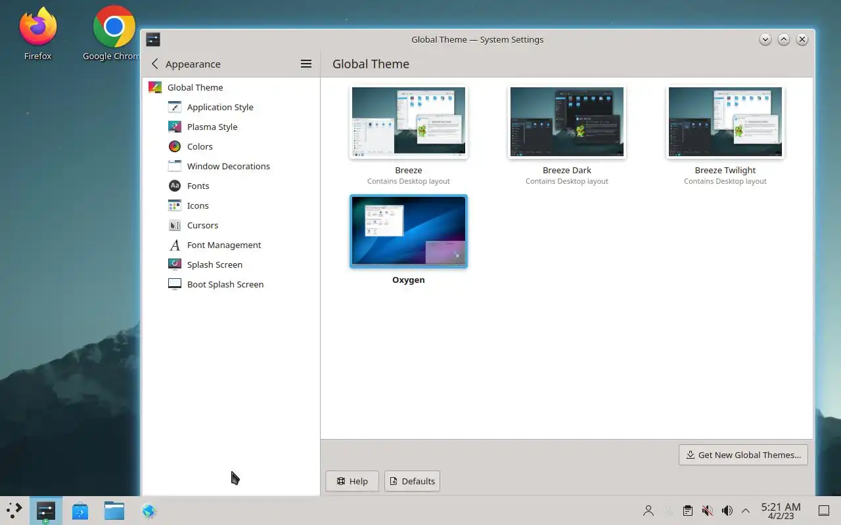Open the web browser globe taskbar icon
The width and height of the screenshot is (841, 525).
149,511
